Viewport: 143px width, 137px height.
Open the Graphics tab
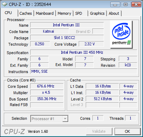pyautogui.click(x=97, y=13)
